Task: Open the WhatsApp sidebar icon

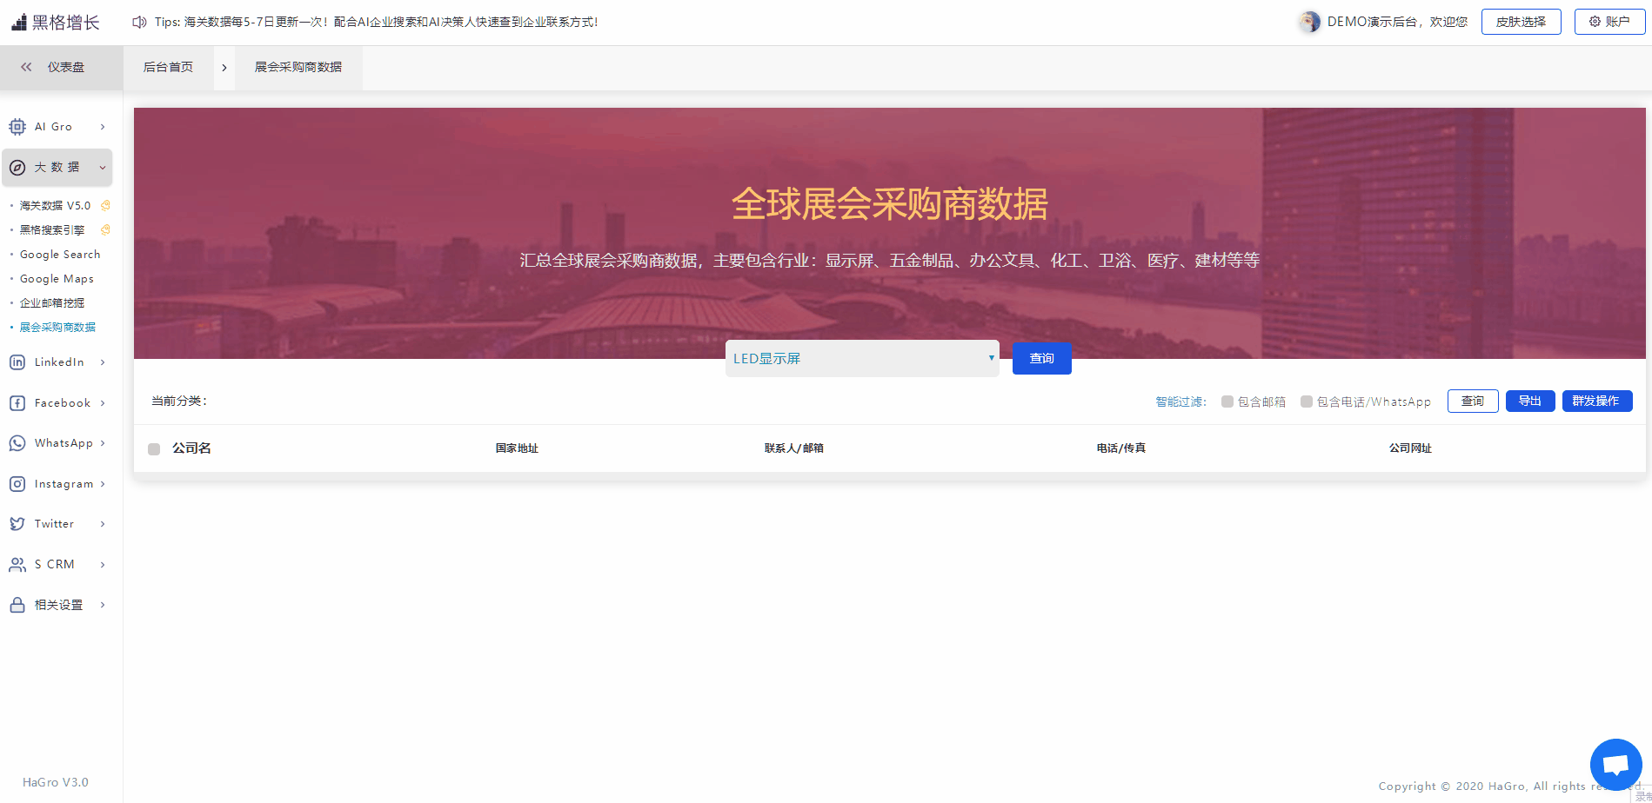Action: tap(17, 443)
